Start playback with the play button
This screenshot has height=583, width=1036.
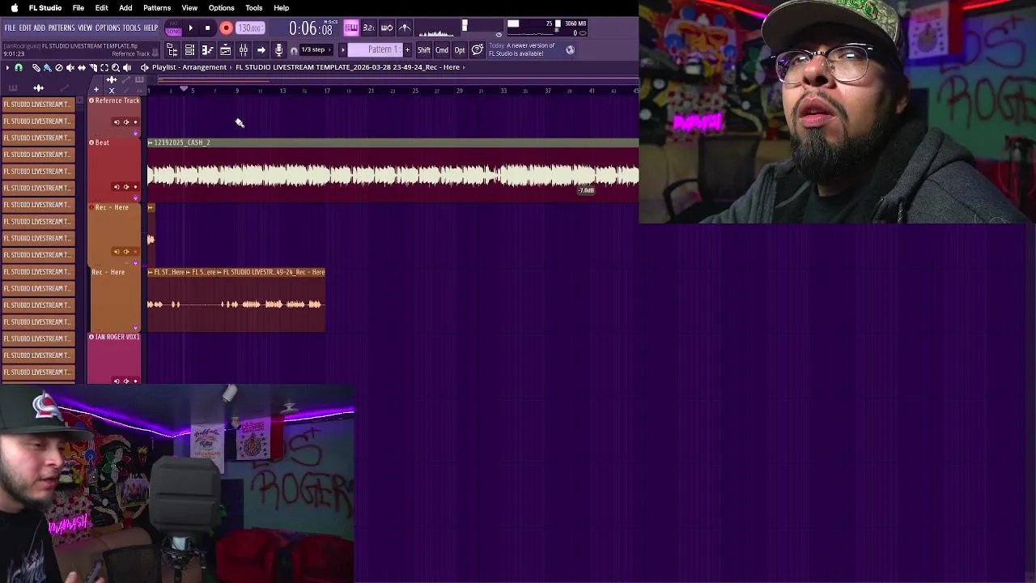pos(190,28)
